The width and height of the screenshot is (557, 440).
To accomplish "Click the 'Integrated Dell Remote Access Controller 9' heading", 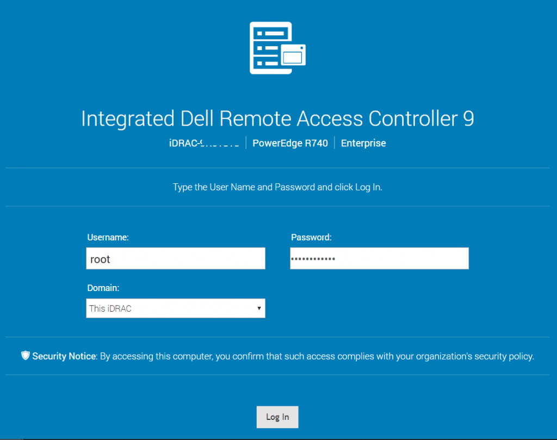I will (277, 119).
